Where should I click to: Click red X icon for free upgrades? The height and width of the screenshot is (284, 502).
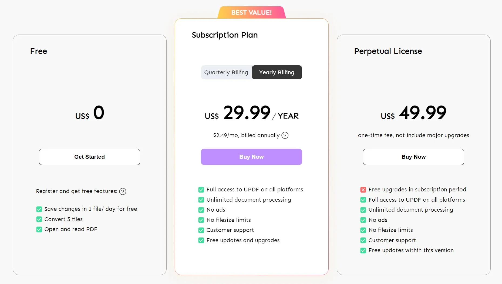click(x=363, y=190)
